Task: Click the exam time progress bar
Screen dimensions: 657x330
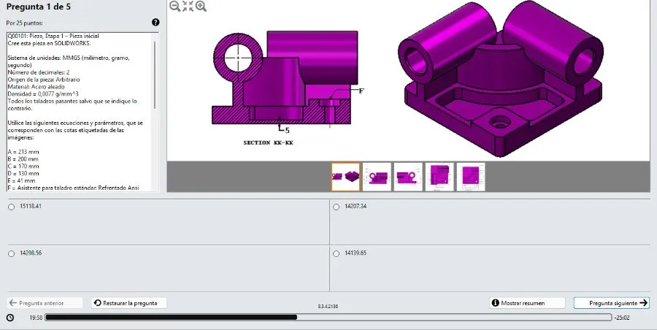Action: (x=328, y=318)
